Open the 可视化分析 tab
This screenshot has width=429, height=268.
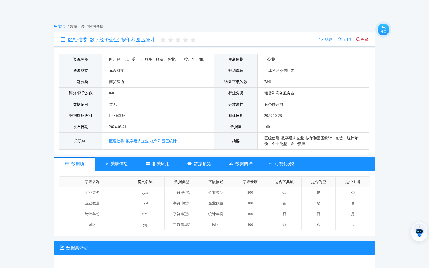282,164
